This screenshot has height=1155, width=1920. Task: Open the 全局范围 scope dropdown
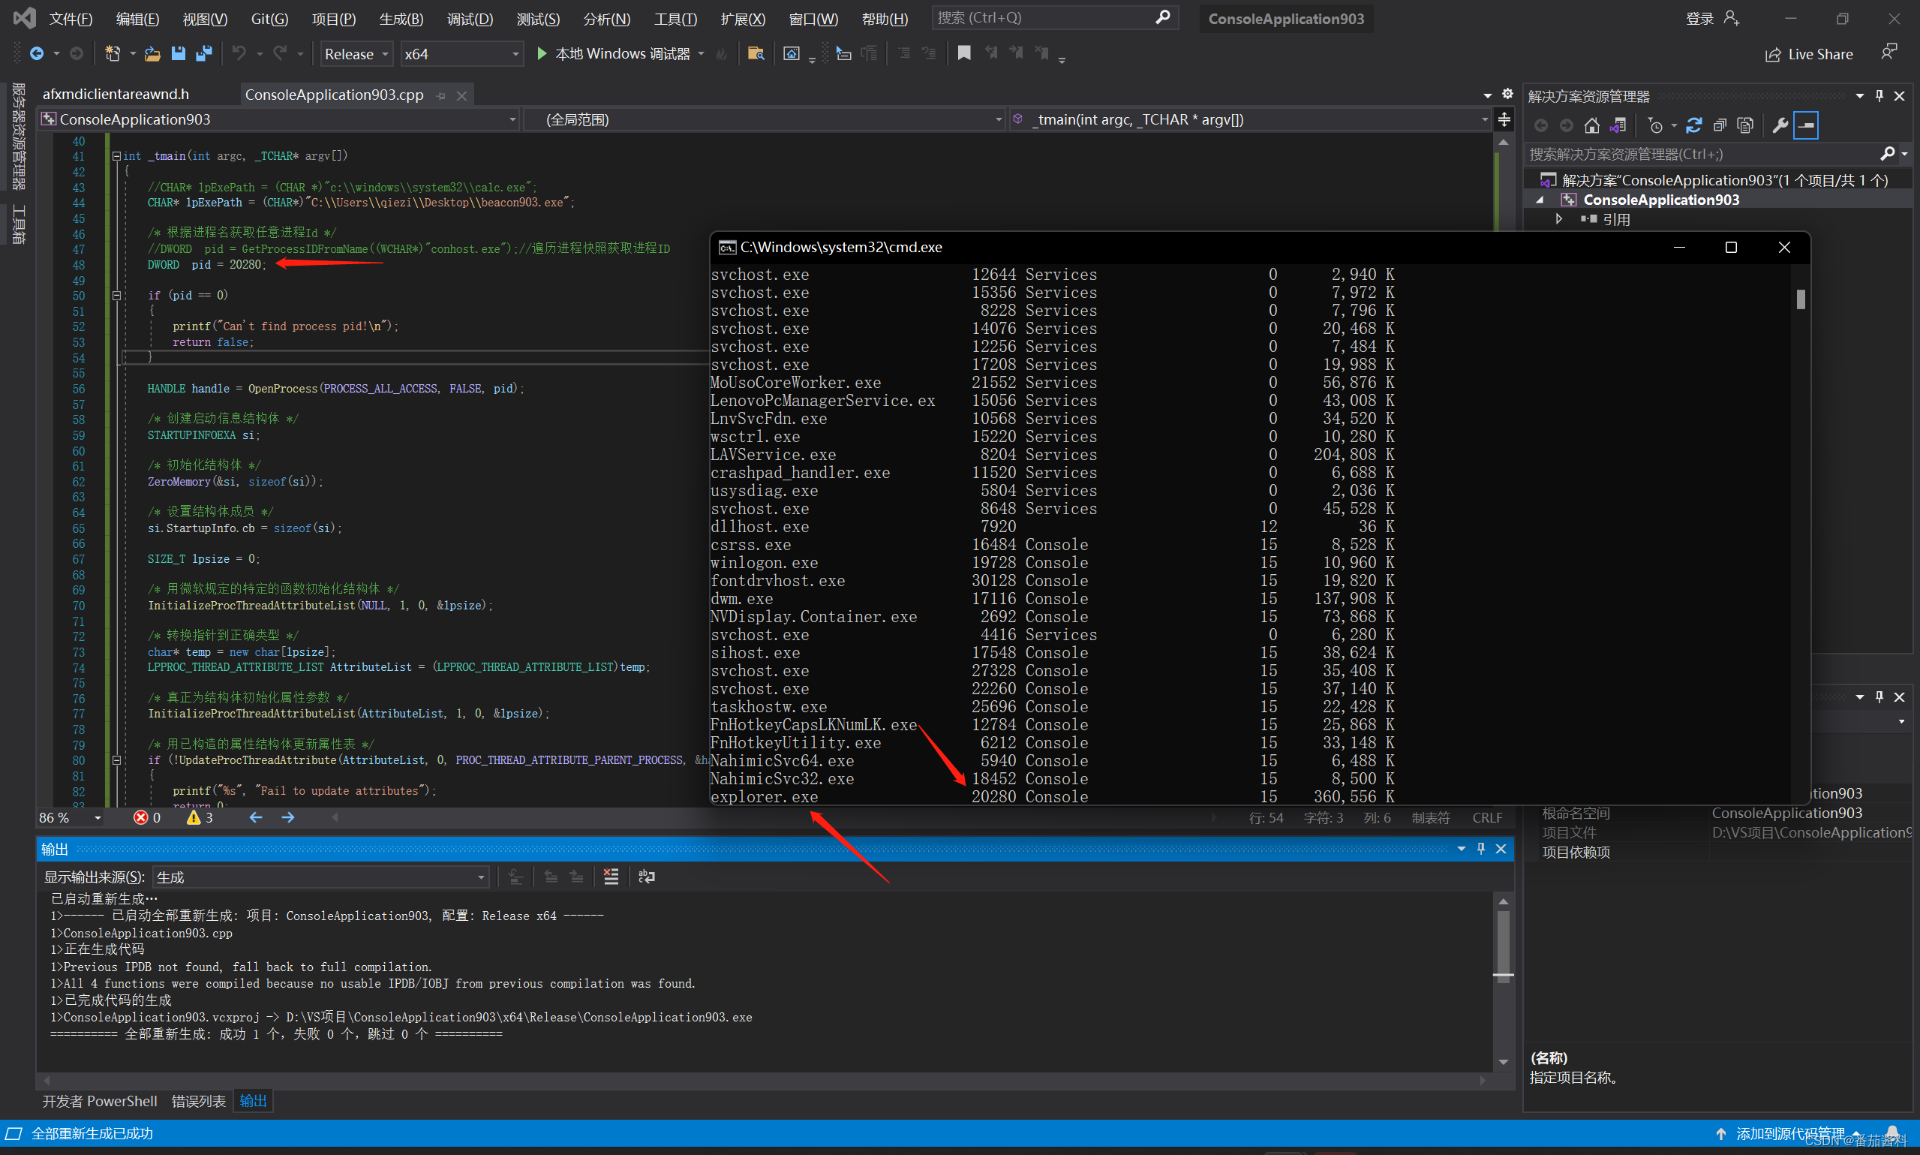tap(765, 119)
